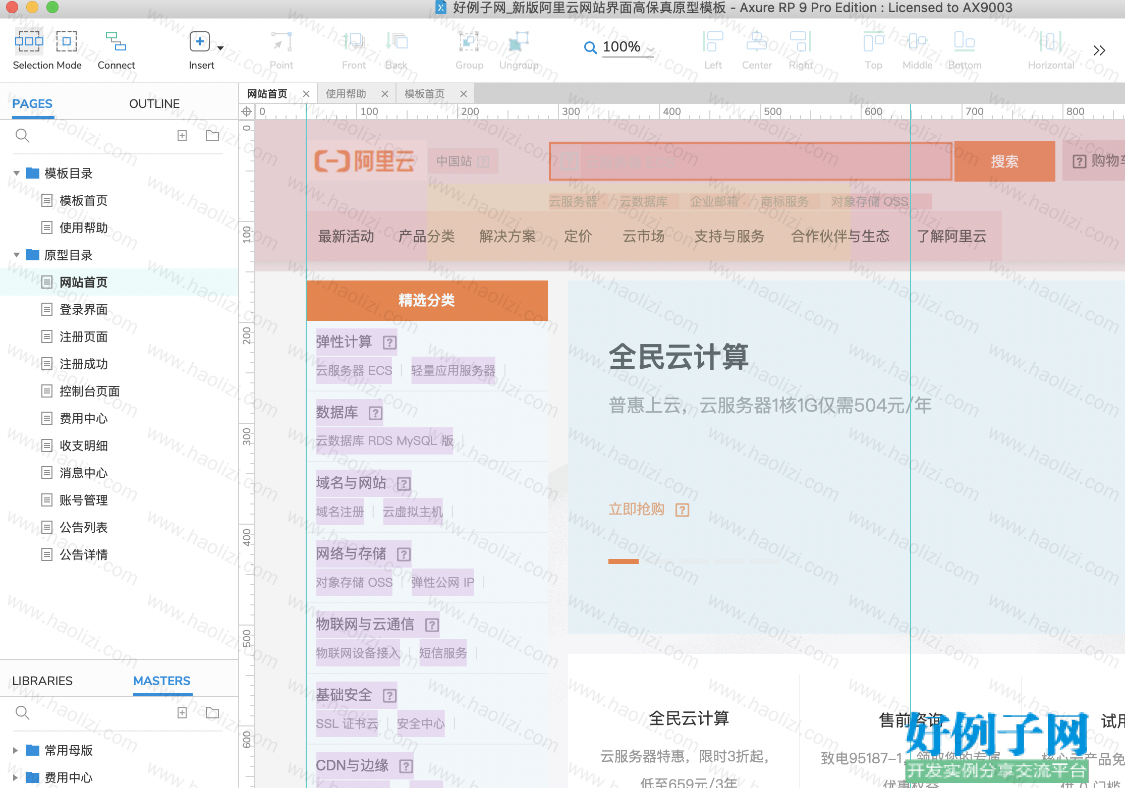Open the 模板首页 page

(83, 201)
